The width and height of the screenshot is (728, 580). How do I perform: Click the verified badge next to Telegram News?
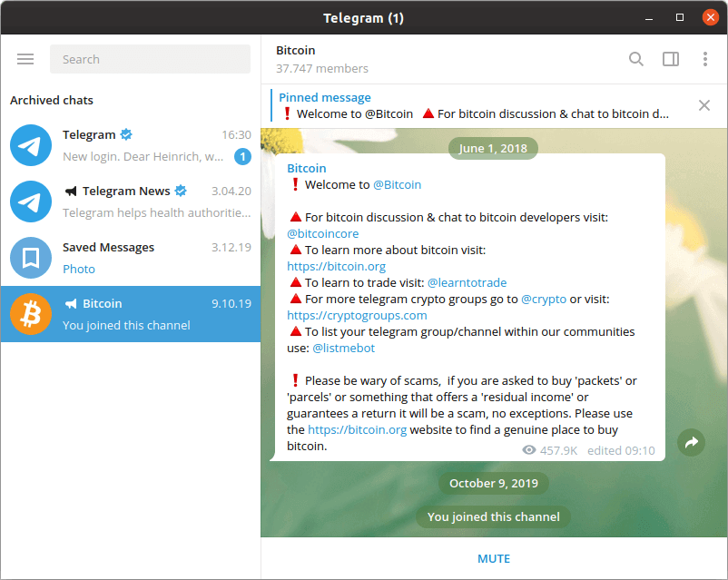pos(181,191)
